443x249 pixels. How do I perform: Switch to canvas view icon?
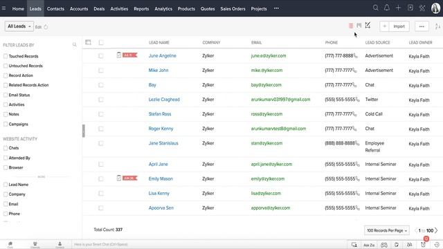(x=368, y=26)
